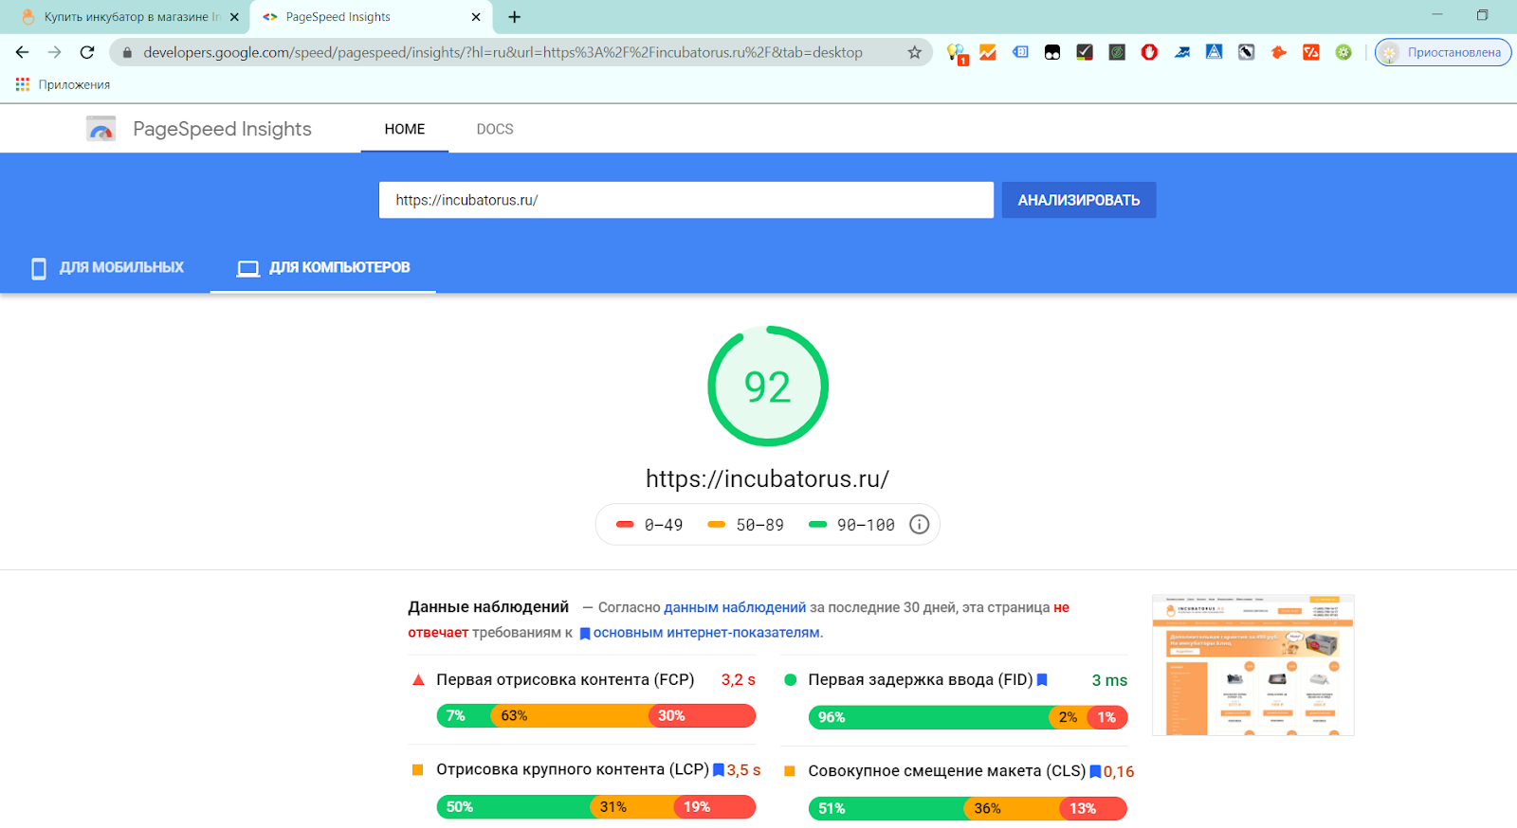This screenshot has height=828, width=1517.
Task: Go back with the browser back arrow
Action: [23, 52]
